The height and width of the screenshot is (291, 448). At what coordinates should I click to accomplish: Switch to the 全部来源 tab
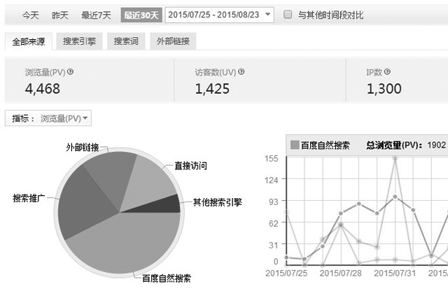(x=28, y=42)
